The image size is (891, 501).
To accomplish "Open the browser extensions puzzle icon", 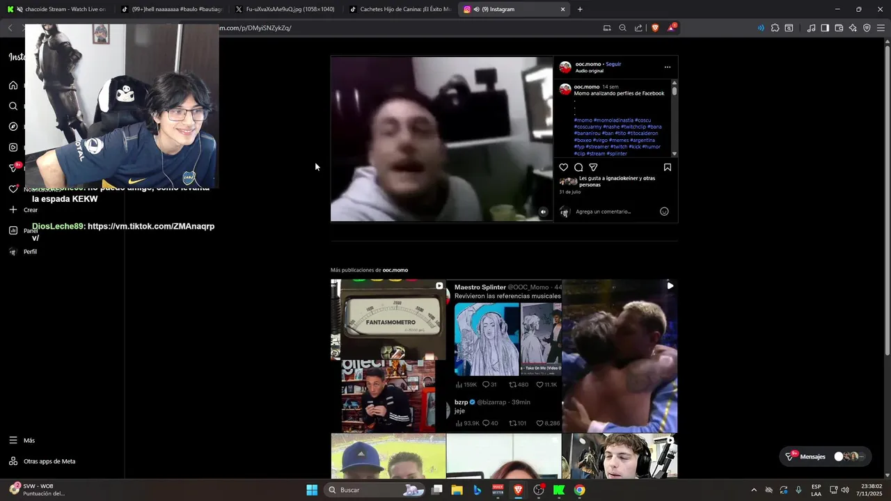I will [x=775, y=28].
